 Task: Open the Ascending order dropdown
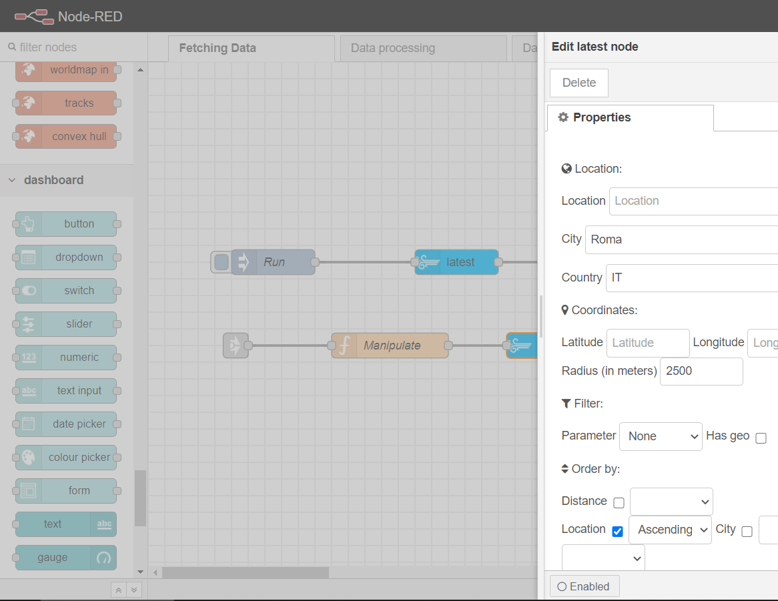tap(670, 530)
